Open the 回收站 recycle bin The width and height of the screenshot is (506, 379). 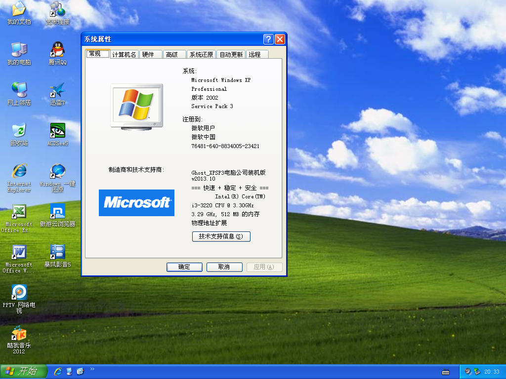pos(19,134)
